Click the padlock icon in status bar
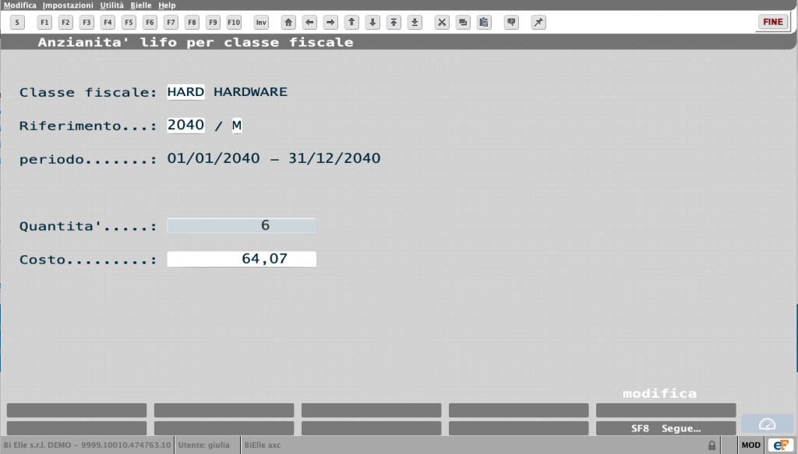Viewport: 798px width, 454px height. (712, 445)
